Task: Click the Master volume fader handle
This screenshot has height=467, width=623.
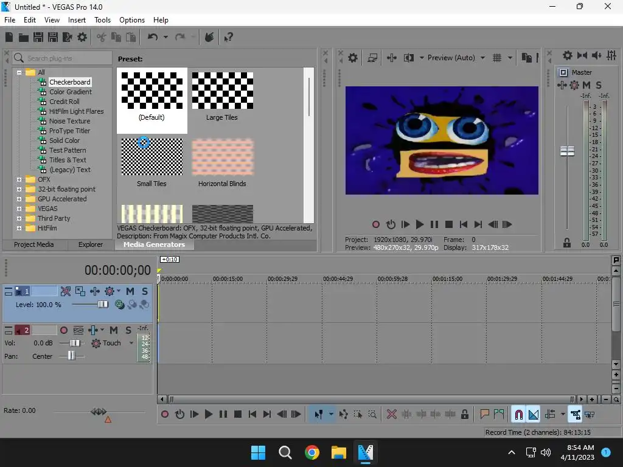Action: tap(568, 151)
